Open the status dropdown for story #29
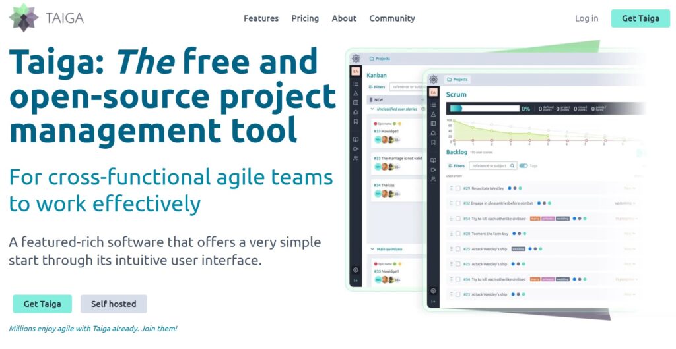676x349 pixels. point(629,188)
